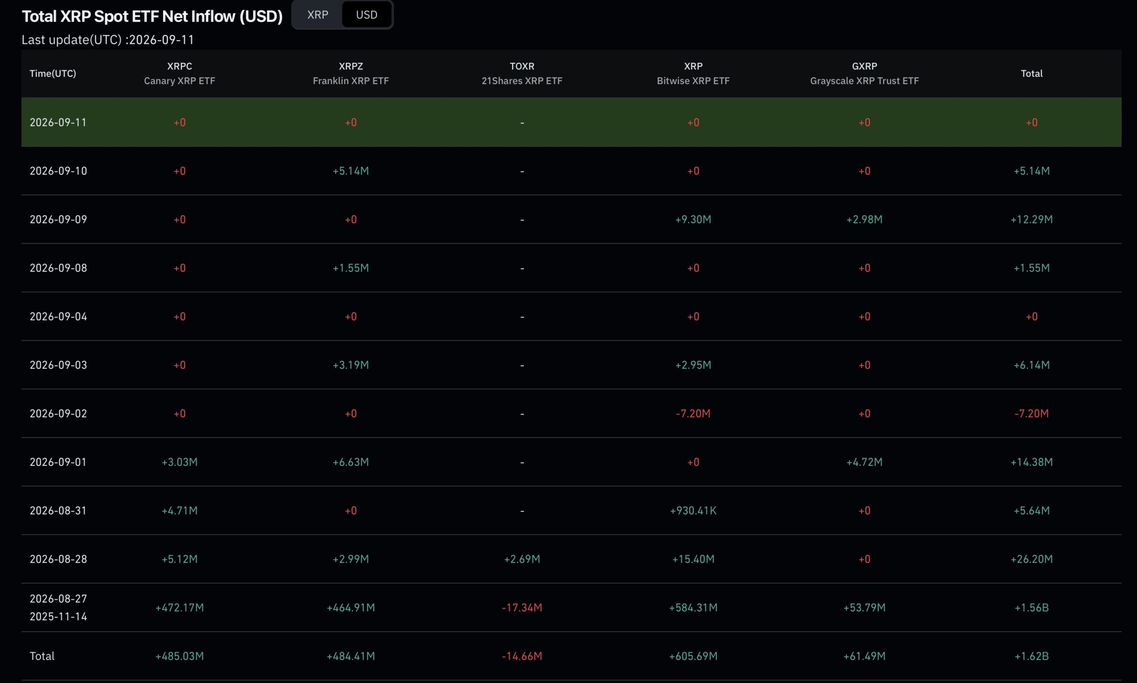This screenshot has height=683, width=1137.
Task: Click the Time(UTC) column header
Action: click(53, 73)
